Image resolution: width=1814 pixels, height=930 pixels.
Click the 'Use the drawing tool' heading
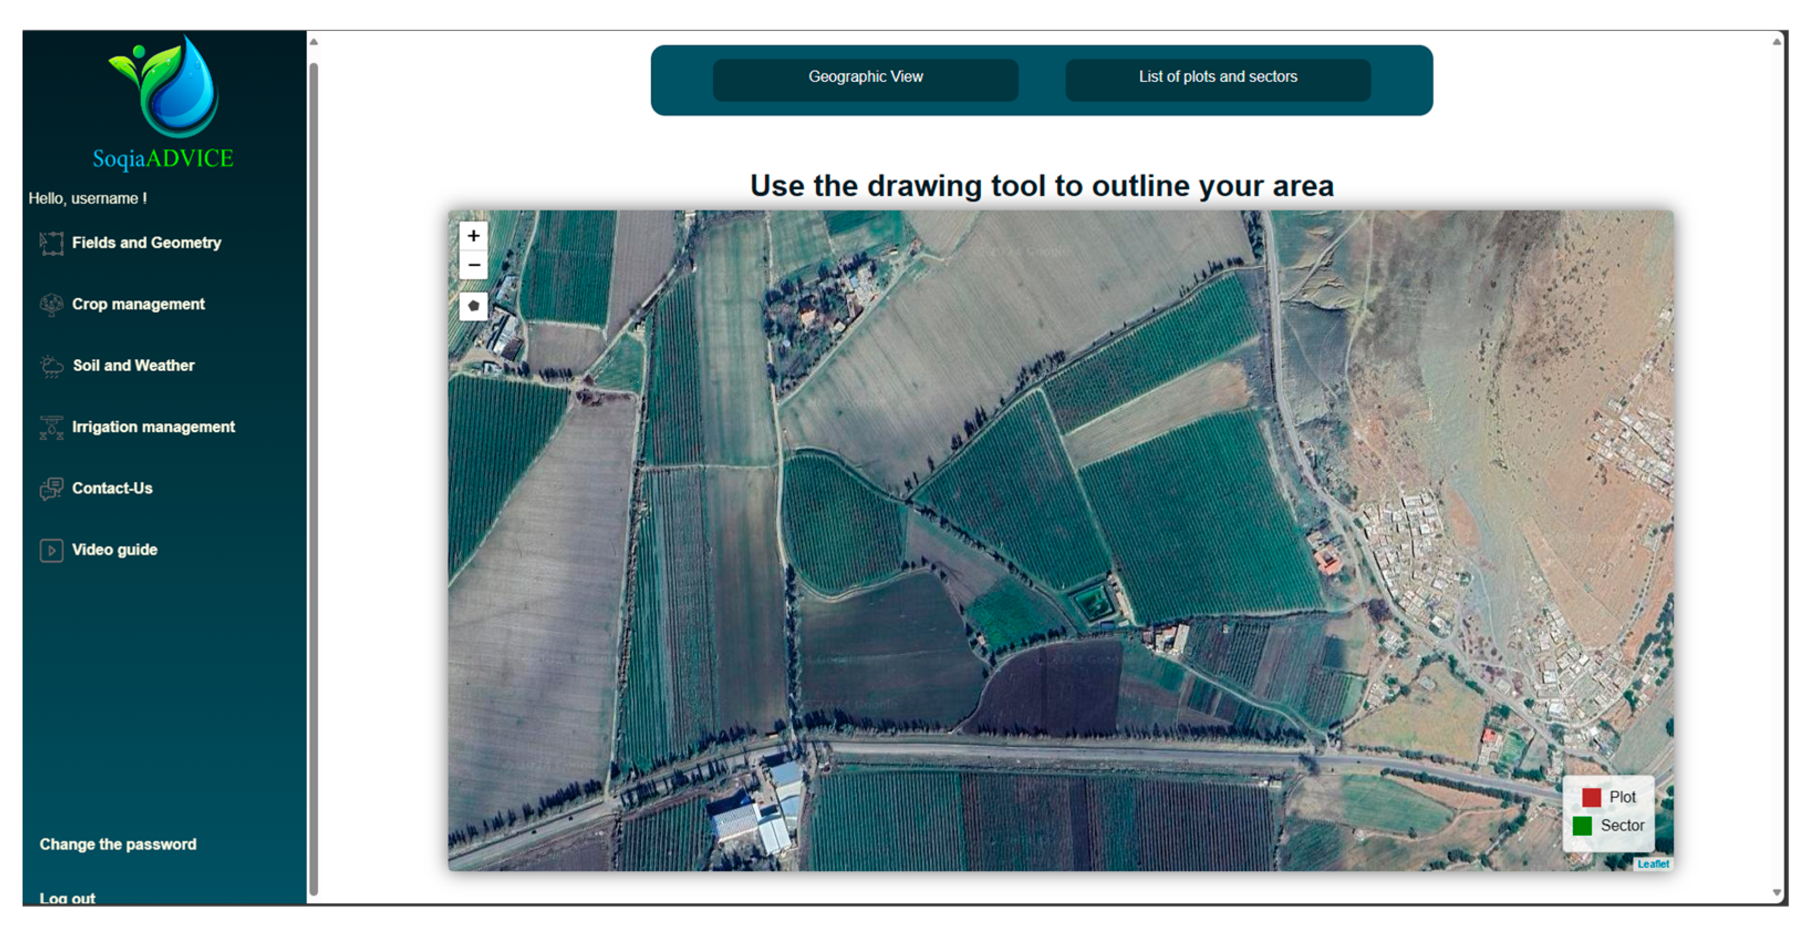coord(1042,186)
